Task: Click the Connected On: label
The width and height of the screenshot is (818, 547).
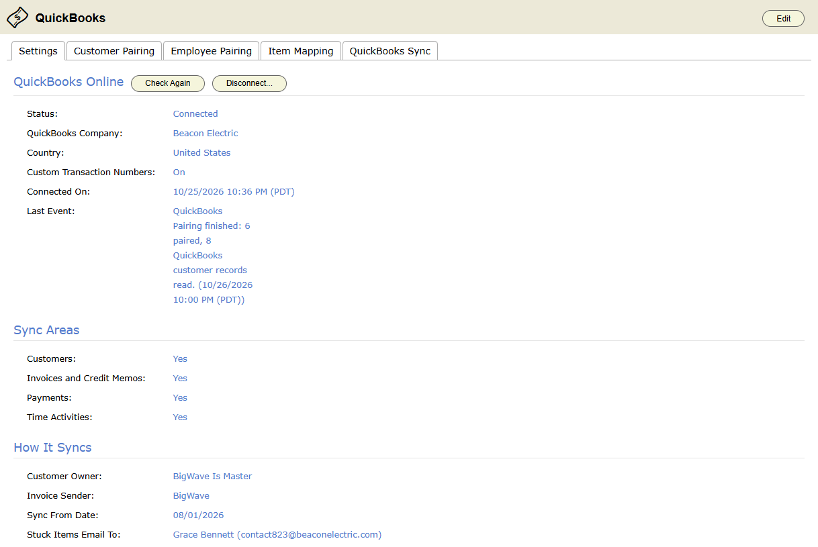Action: (x=58, y=192)
